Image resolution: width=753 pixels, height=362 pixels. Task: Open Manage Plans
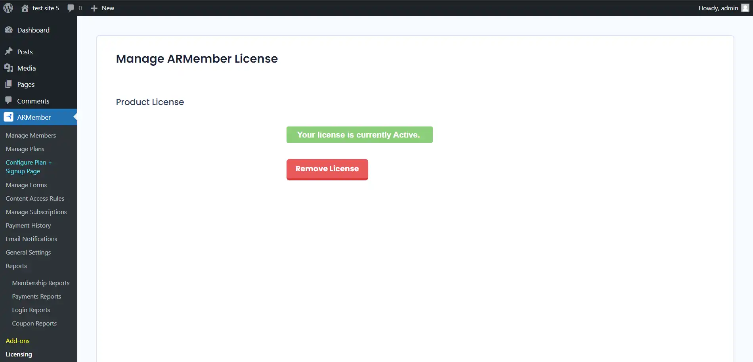point(25,149)
